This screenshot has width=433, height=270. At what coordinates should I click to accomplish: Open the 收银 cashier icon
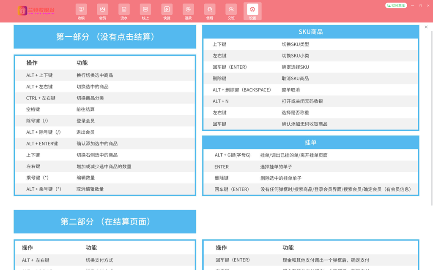81,11
